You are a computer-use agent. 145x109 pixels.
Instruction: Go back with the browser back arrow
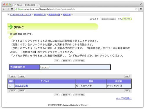tap(4, 9)
